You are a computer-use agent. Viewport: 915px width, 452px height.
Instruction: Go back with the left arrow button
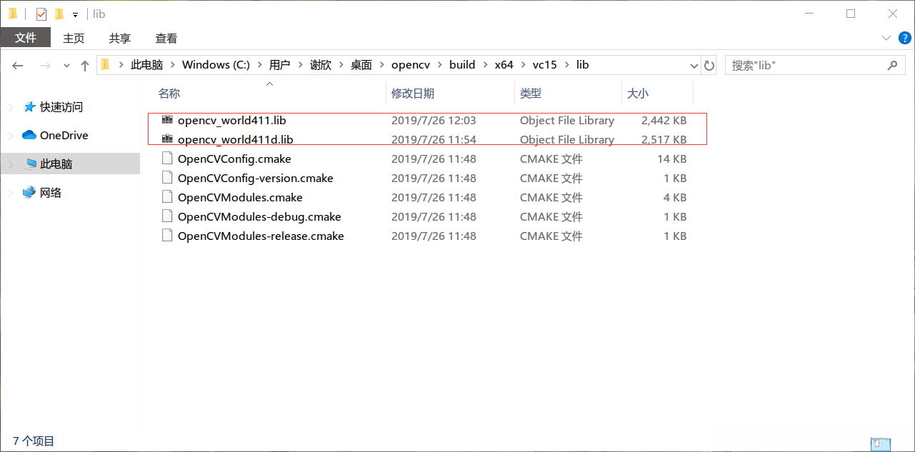coord(18,65)
